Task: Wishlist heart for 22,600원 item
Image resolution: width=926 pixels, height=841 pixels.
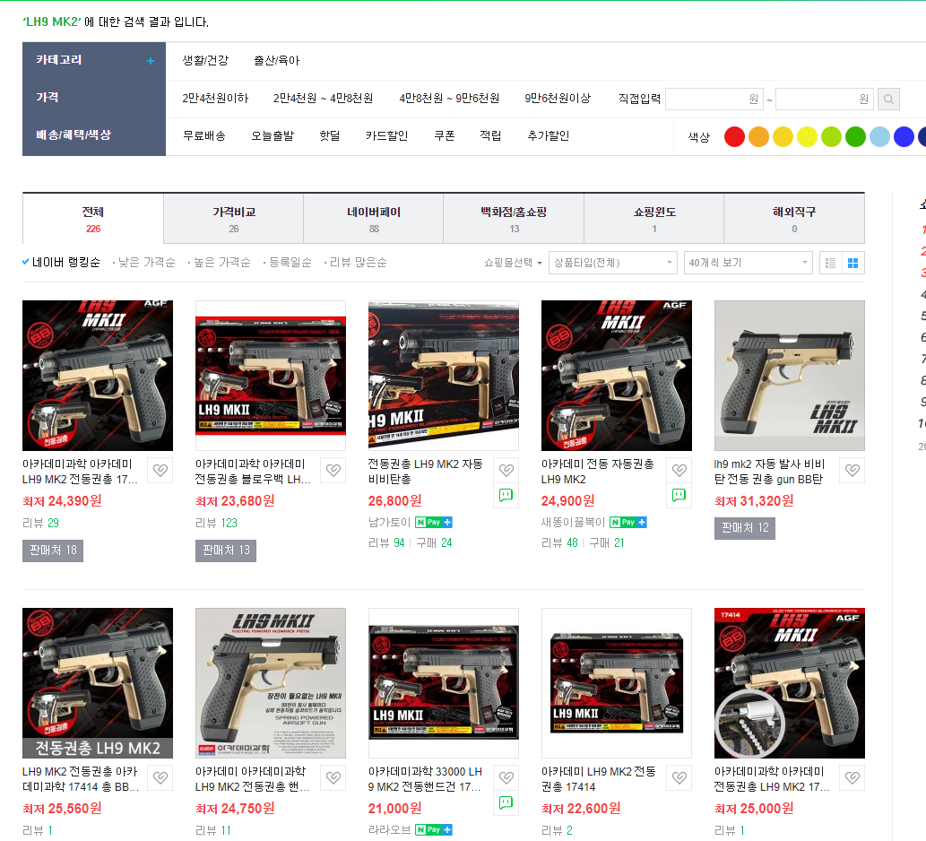Action: pos(679,778)
